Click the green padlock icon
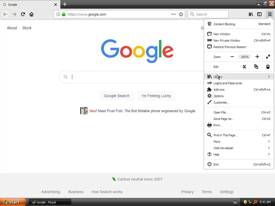Screen dimensions: 275x206 click(x=64, y=14)
